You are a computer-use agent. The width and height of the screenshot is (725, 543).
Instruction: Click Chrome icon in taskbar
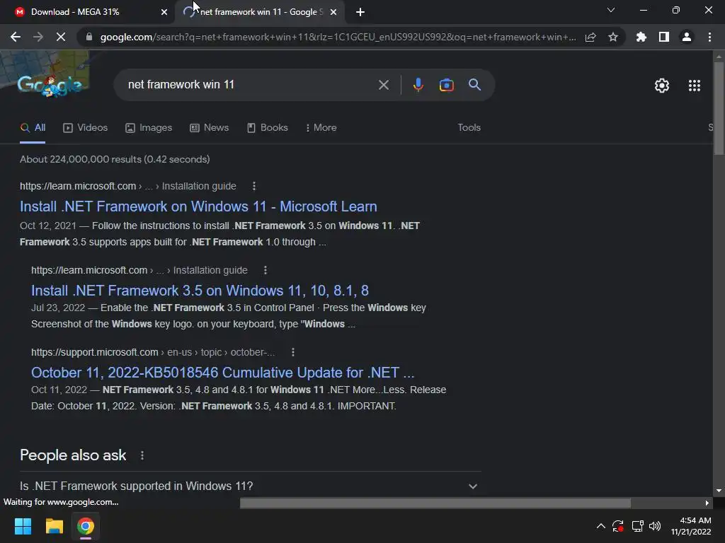click(x=86, y=526)
